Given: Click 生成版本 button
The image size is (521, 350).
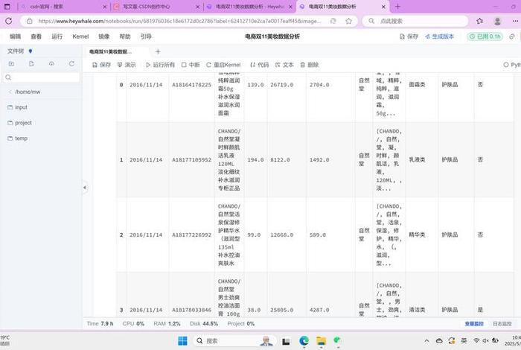Looking at the screenshot, I should pyautogui.click(x=439, y=36).
